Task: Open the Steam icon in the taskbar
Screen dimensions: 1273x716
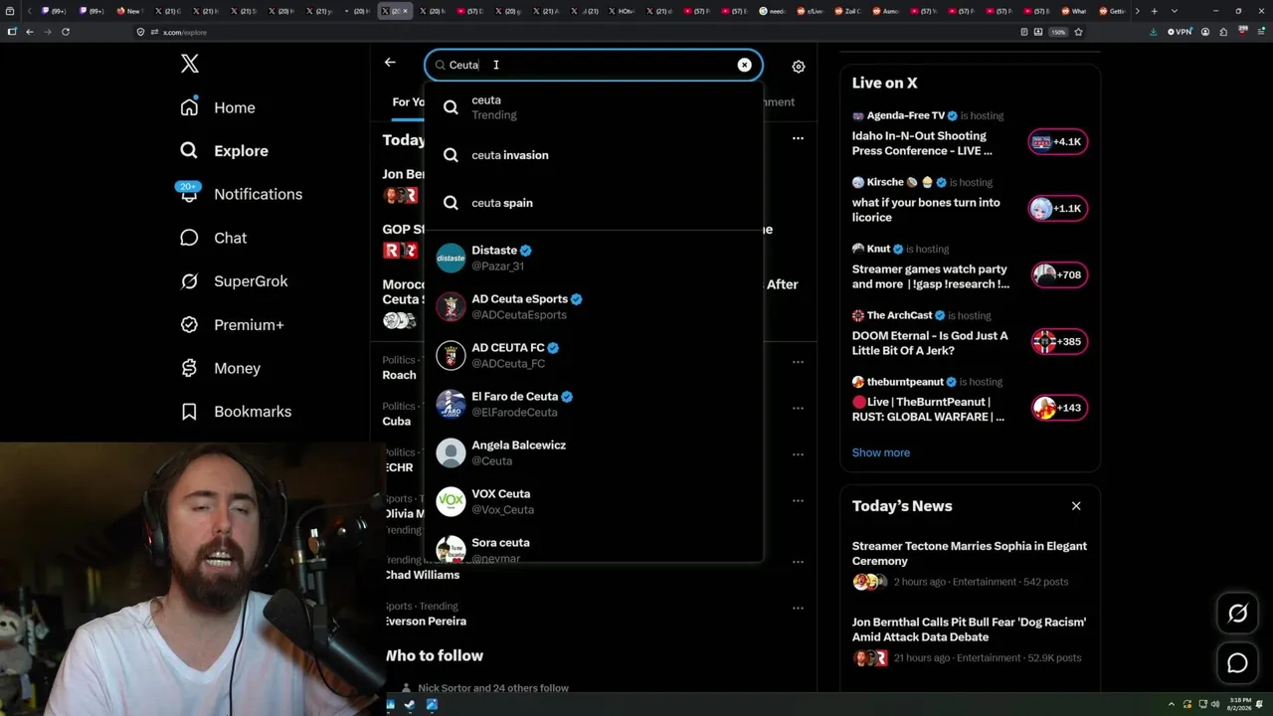Action: point(411,705)
